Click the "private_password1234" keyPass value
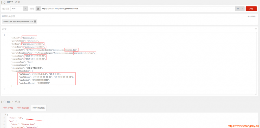260x128 pixels. pyautogui.click(x=33, y=44)
